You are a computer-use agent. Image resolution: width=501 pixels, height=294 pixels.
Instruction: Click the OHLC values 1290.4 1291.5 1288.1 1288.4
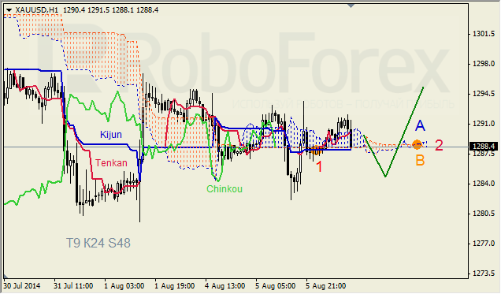click(111, 10)
